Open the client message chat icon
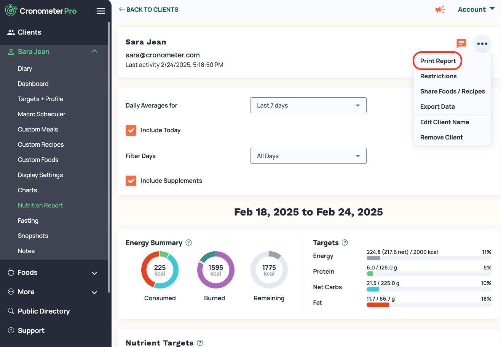Screen dimensions: 501x347 pyautogui.click(x=461, y=43)
